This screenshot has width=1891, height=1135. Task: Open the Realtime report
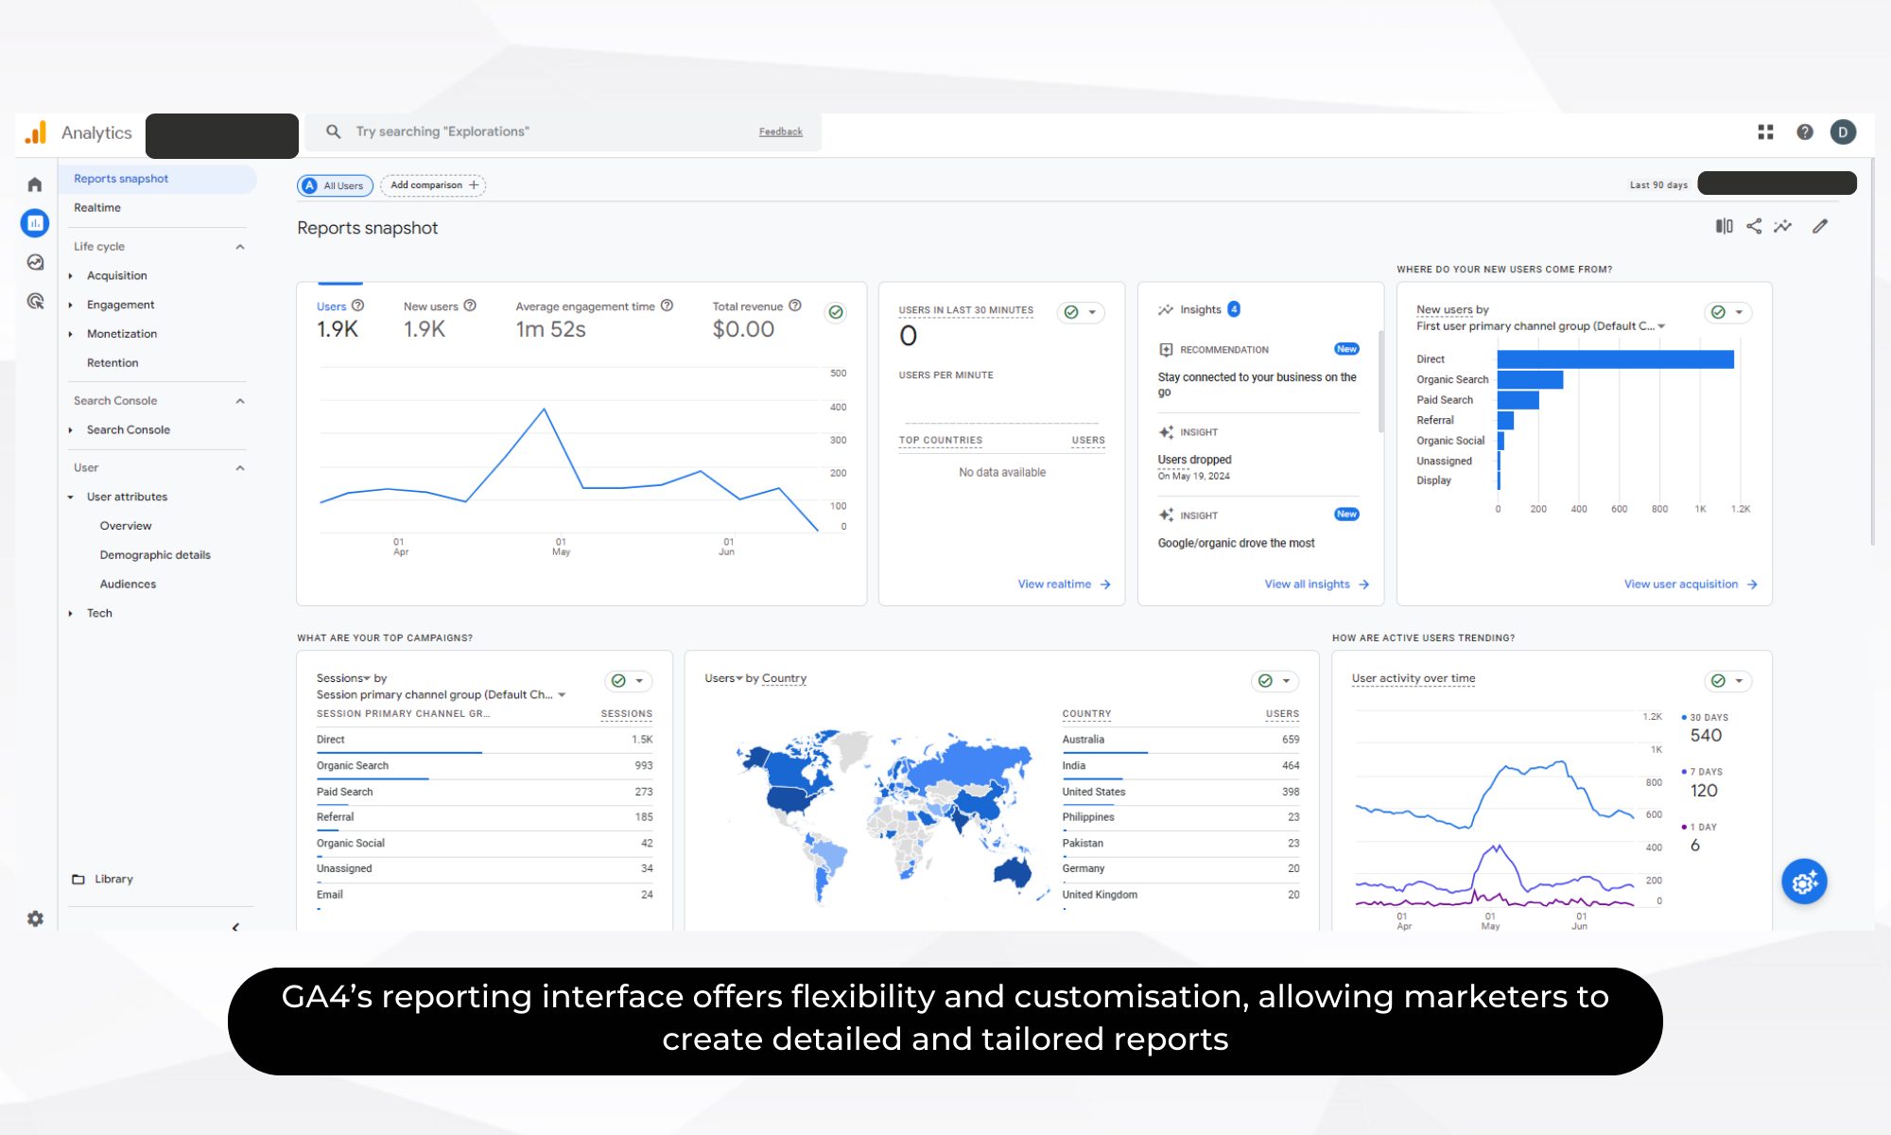[97, 207]
